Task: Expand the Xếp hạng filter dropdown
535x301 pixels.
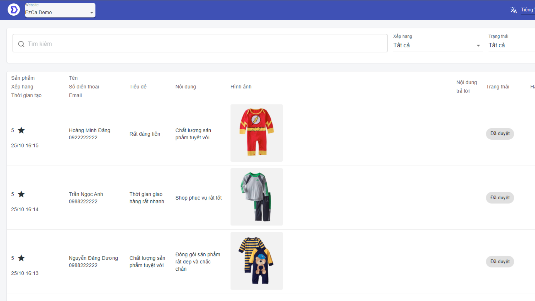Action: point(437,45)
